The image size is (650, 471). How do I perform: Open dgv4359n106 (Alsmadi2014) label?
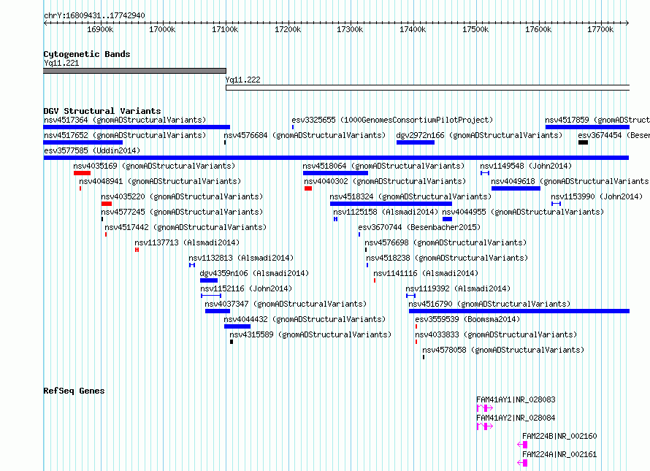pyautogui.click(x=254, y=273)
